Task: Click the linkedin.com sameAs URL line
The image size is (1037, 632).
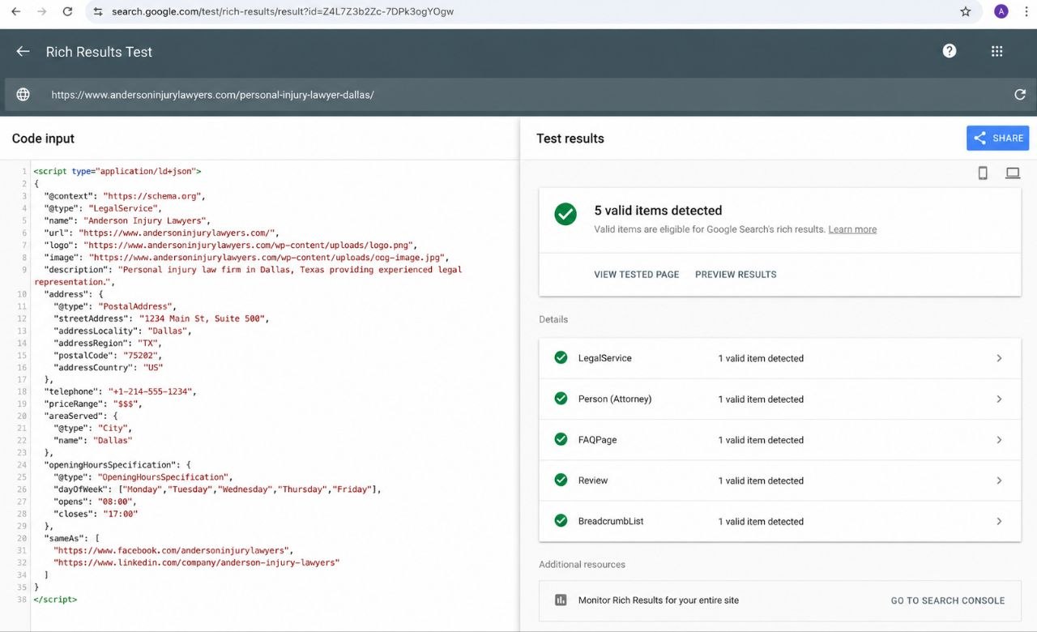Action: (197, 562)
